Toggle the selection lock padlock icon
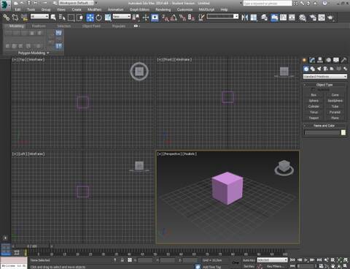Image resolution: width=350 pixels, height=269 pixels. (x=122, y=260)
